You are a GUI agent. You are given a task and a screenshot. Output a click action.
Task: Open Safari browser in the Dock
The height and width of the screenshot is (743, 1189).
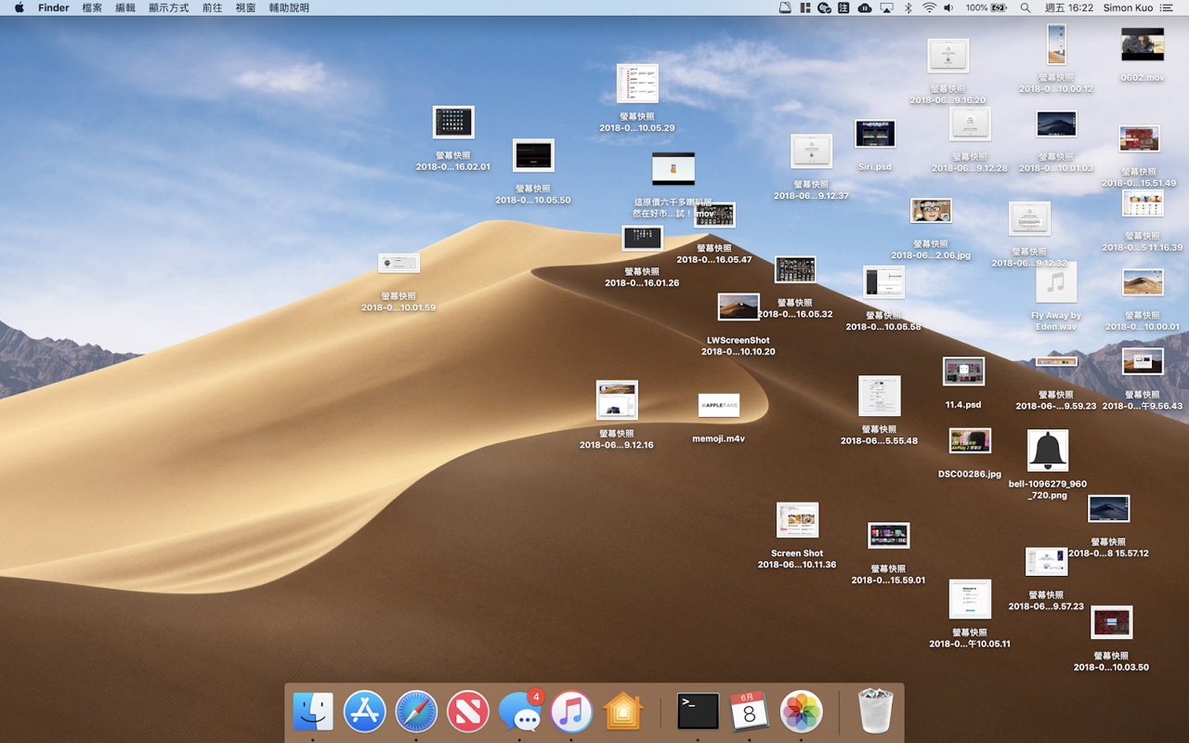(x=416, y=711)
